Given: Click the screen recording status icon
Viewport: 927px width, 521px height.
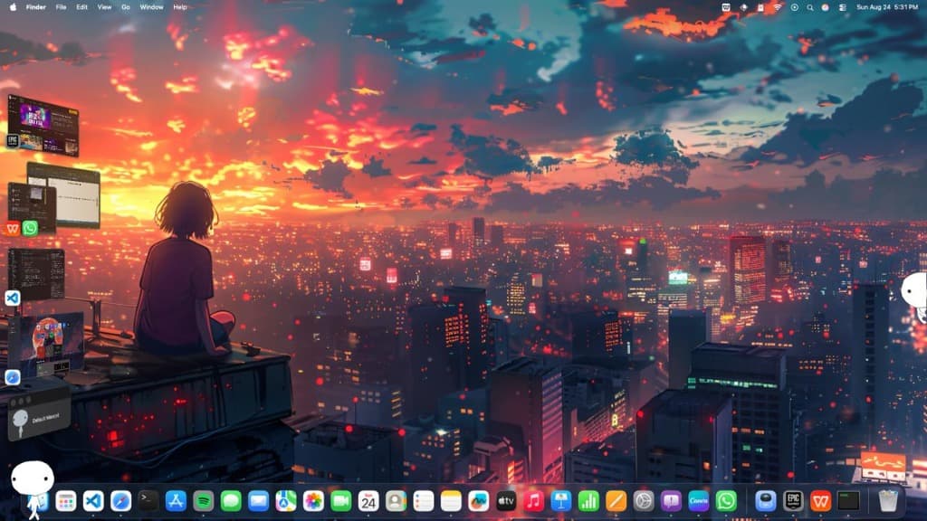Looking at the screenshot, I should pyautogui.click(x=794, y=7).
